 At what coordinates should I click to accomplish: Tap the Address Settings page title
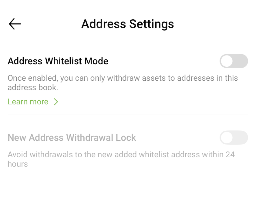(x=128, y=24)
